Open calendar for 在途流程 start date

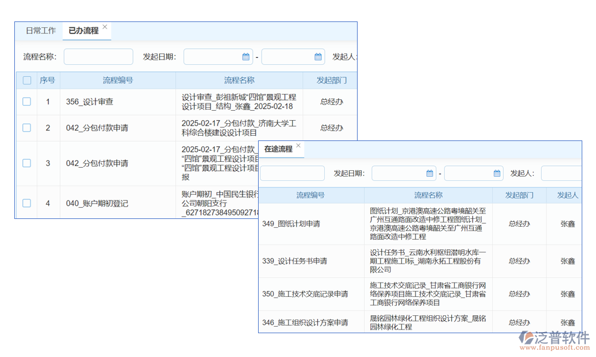[x=430, y=174]
